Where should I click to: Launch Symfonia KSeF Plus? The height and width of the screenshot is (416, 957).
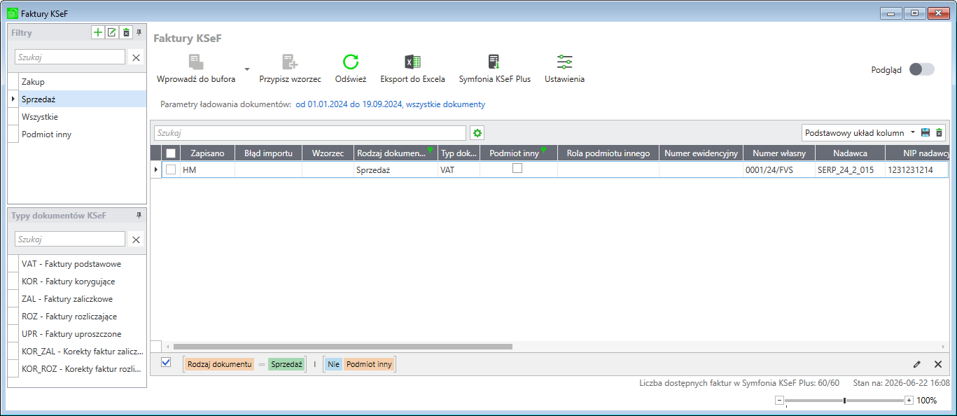pyautogui.click(x=494, y=62)
